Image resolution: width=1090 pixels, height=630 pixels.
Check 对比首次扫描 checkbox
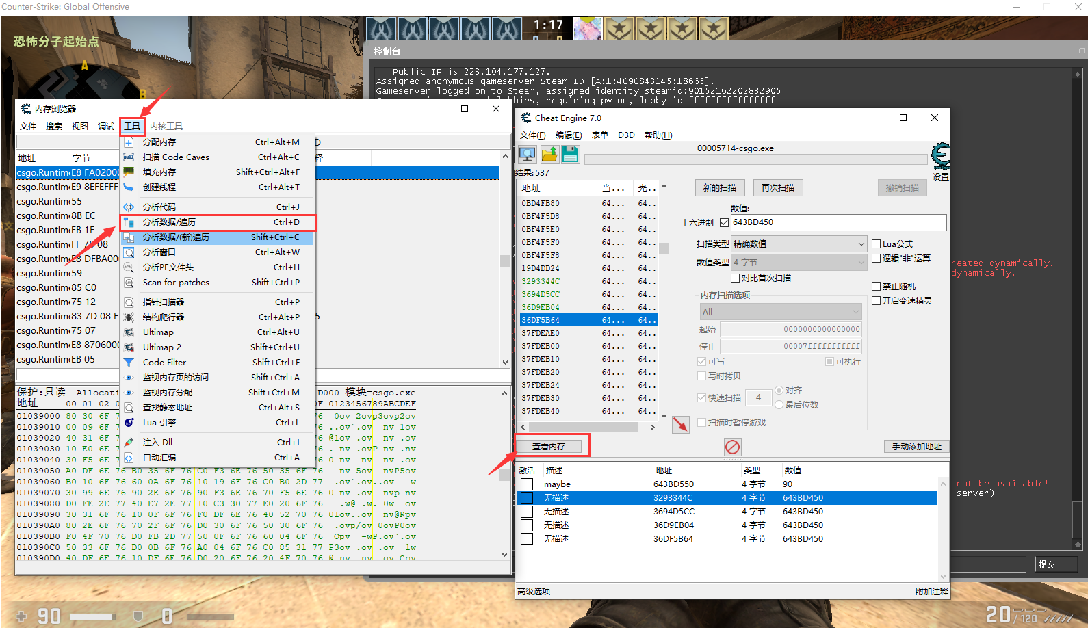(x=736, y=278)
